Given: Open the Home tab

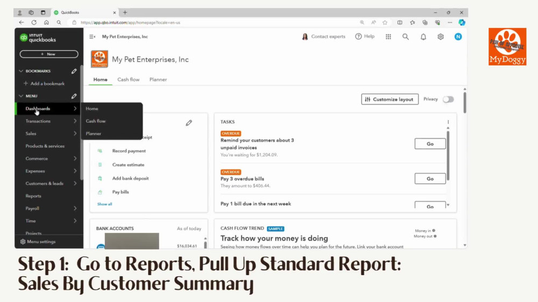Looking at the screenshot, I should point(100,79).
